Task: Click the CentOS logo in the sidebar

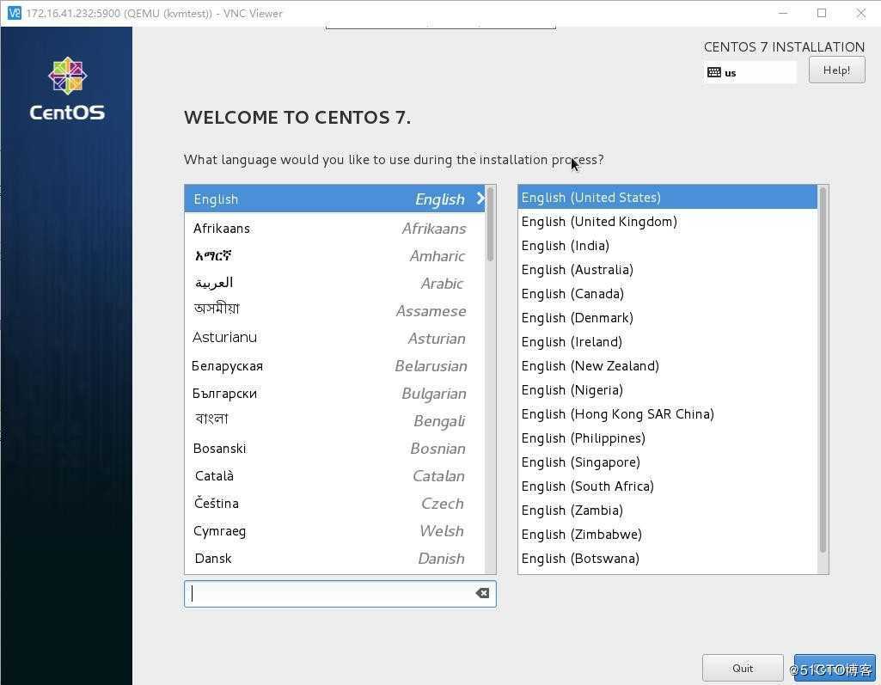Action: [x=67, y=89]
